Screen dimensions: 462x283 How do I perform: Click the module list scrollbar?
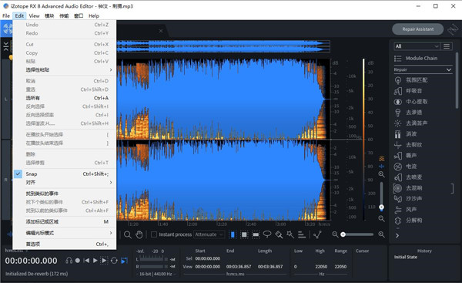(457, 80)
